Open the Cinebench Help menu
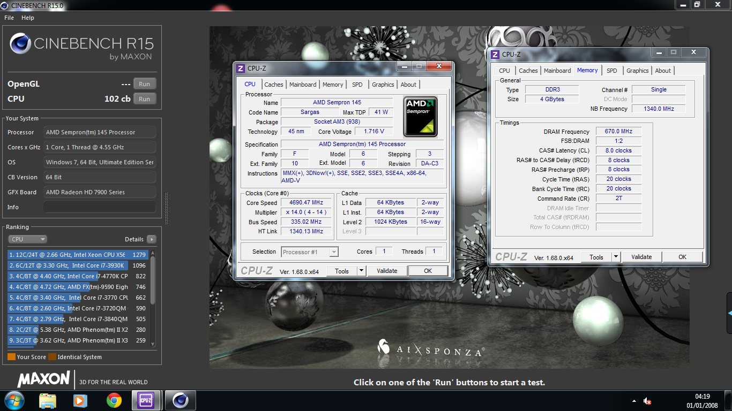This screenshot has height=411, width=732. point(28,18)
